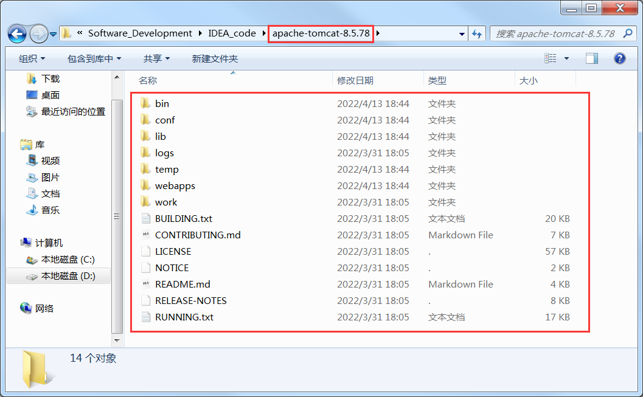Expand arrow after apache-tomcat-8.5.78 breadcrumb

[x=378, y=33]
